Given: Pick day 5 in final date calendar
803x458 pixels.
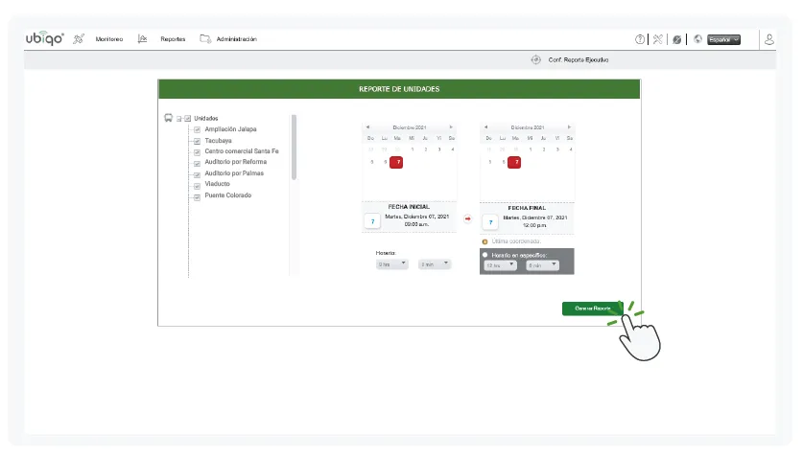Looking at the screenshot, I should pos(490,162).
